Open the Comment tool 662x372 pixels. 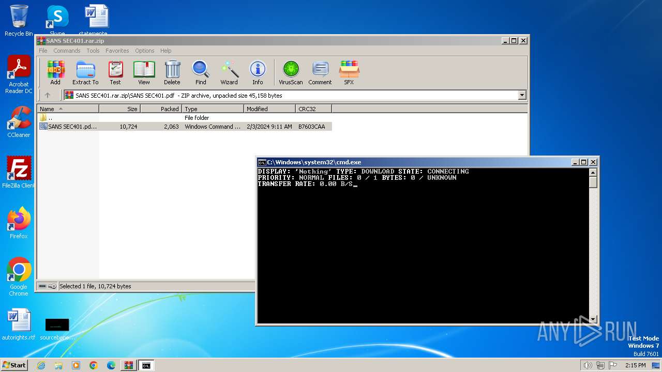[320, 73]
